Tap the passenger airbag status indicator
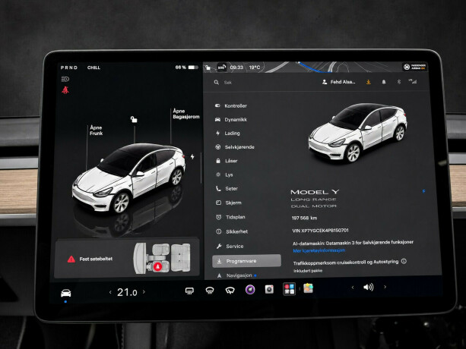This screenshot has width=466, height=349. 415,67
